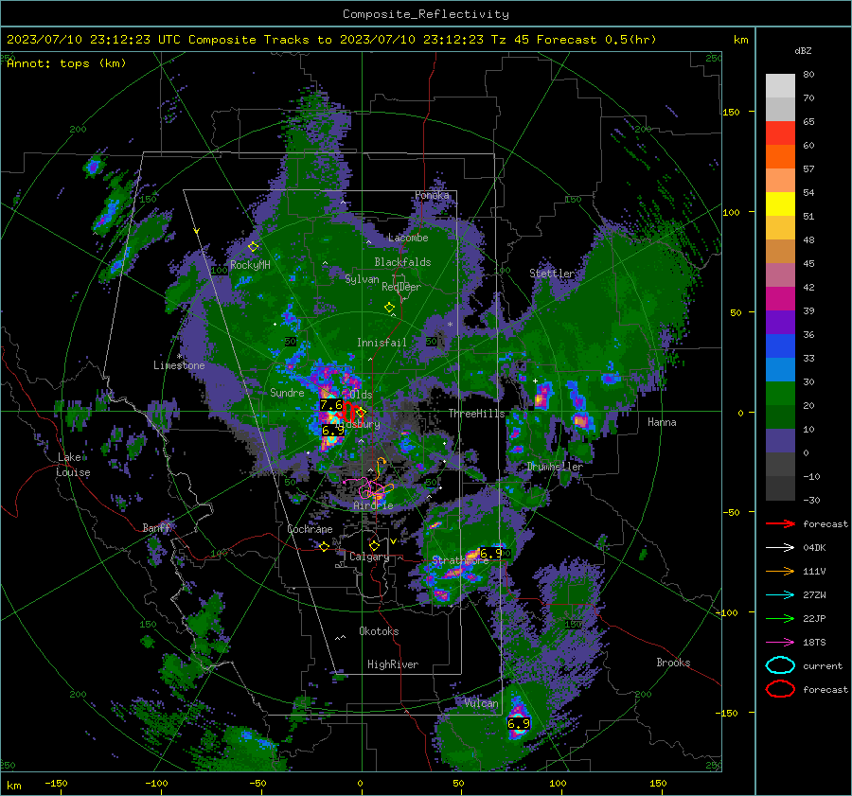Click the 'Annot: tops (km)' annotation label
The image size is (852, 796).
tap(66, 63)
